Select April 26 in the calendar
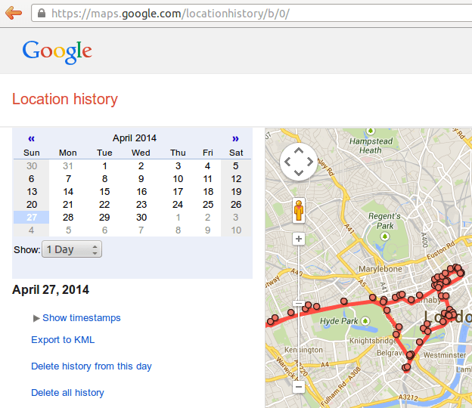The width and height of the screenshot is (472, 408). [x=236, y=205]
